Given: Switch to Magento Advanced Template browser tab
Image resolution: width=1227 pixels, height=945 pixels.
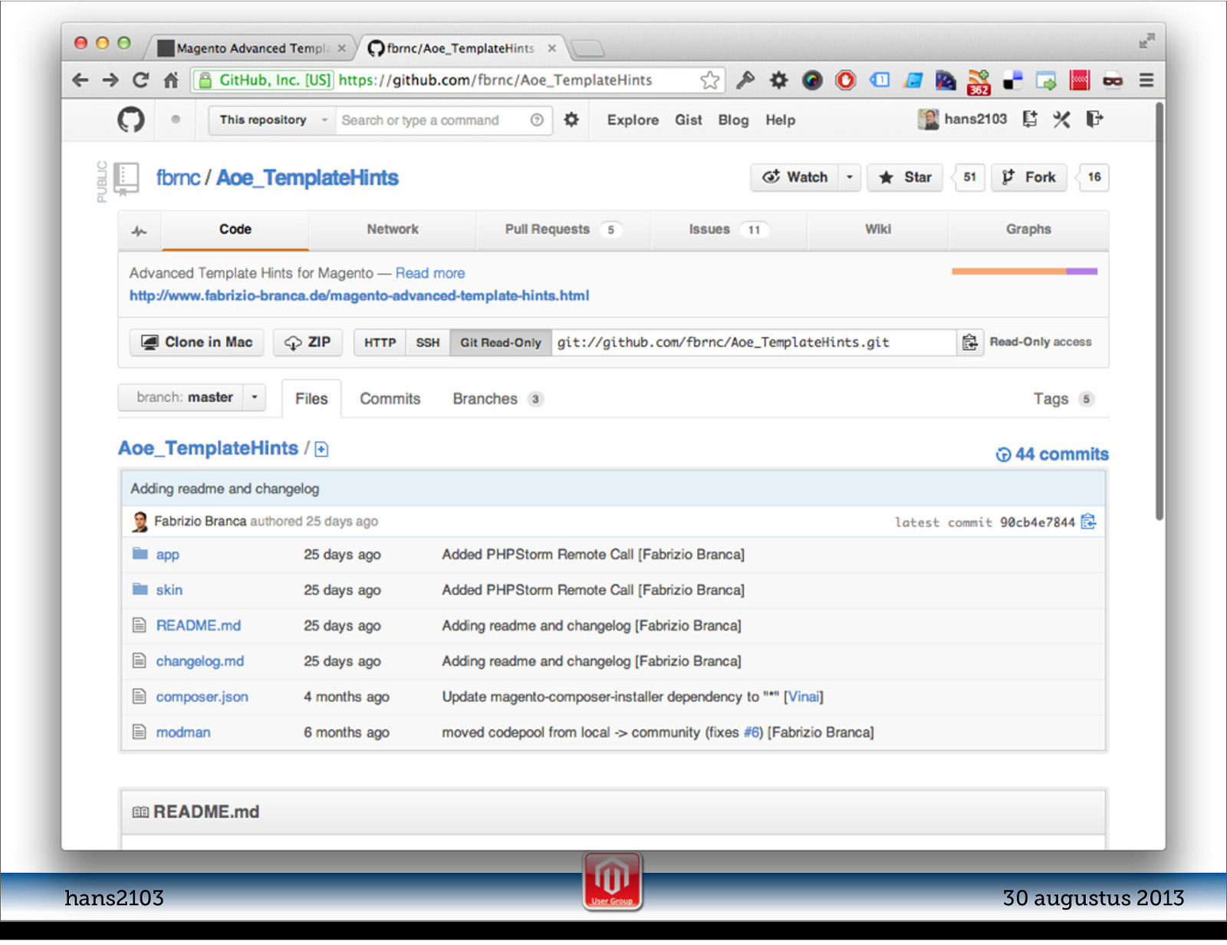Looking at the screenshot, I should [252, 48].
